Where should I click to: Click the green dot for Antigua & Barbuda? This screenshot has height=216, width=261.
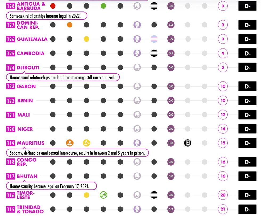coord(103,6)
